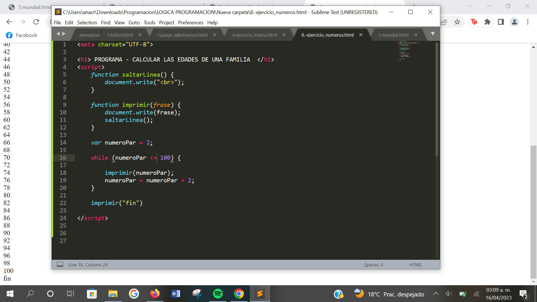
Task: Open the Facebook bookmark
Action: coord(22,35)
